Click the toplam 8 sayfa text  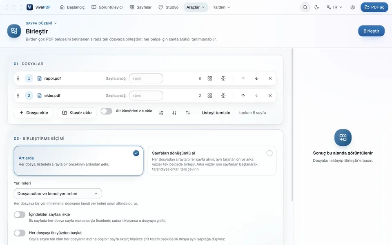(252, 113)
